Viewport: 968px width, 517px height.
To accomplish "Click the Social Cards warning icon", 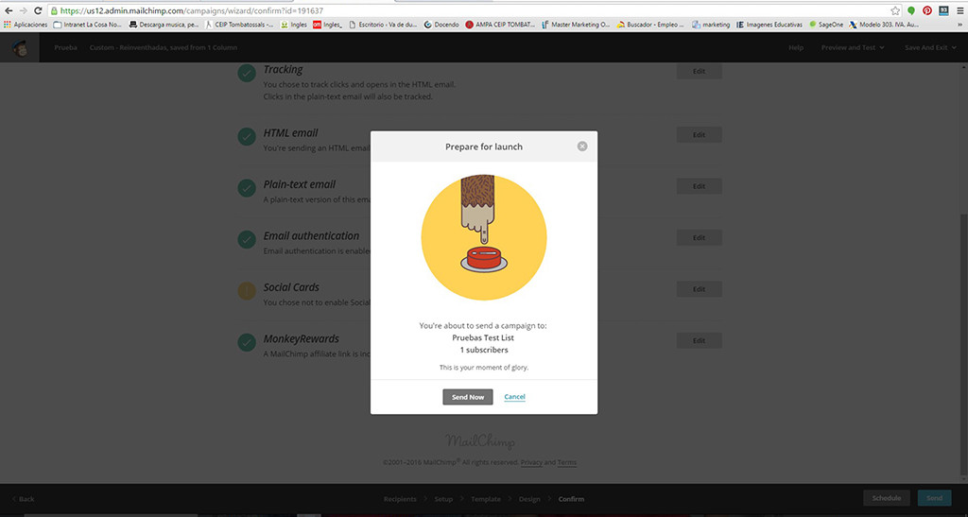I will pyautogui.click(x=247, y=291).
